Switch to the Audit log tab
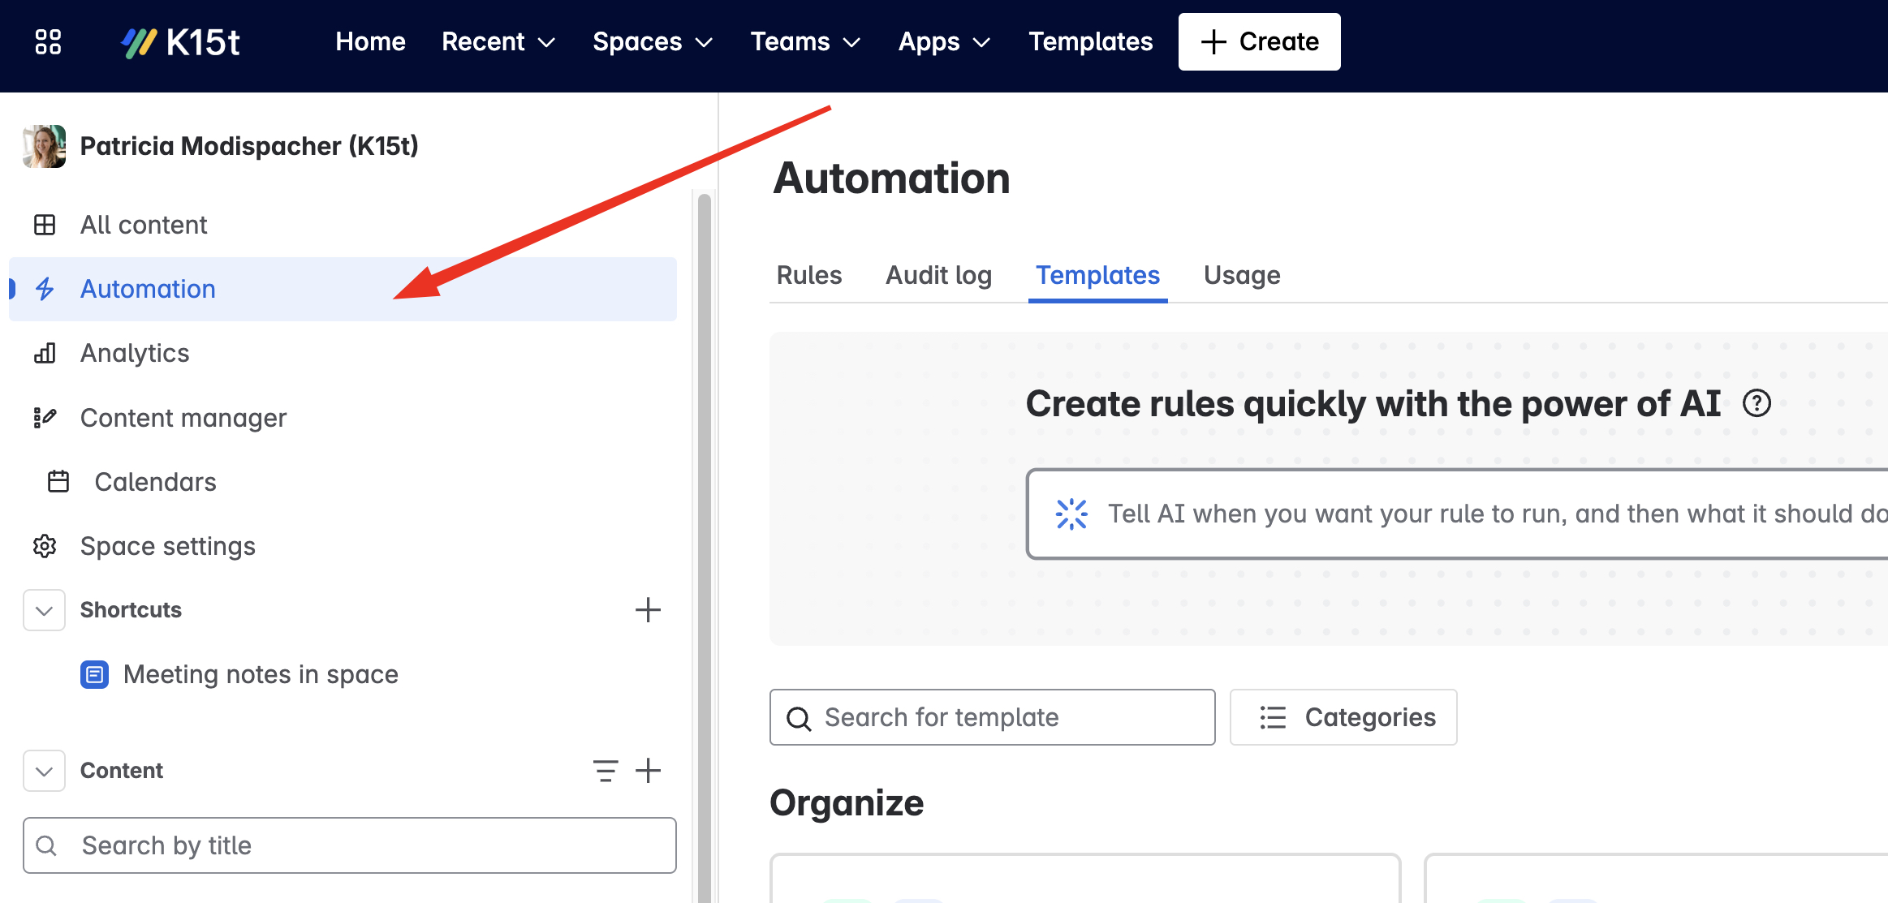Viewport: 1888px width, 903px height. pos(938,275)
